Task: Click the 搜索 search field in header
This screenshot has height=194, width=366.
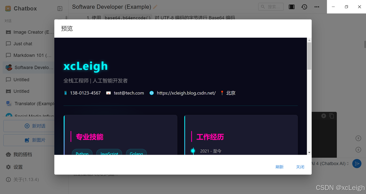Action: [x=271, y=7]
